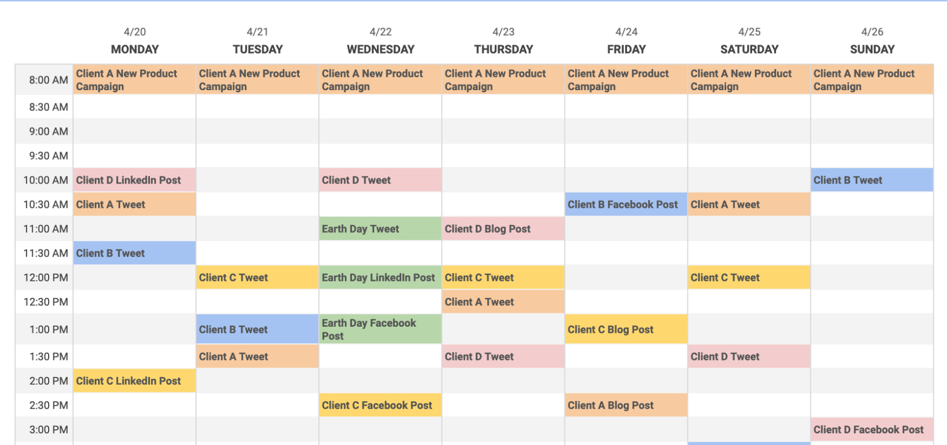Open Earth Day LinkedIn Post event

coord(380,278)
